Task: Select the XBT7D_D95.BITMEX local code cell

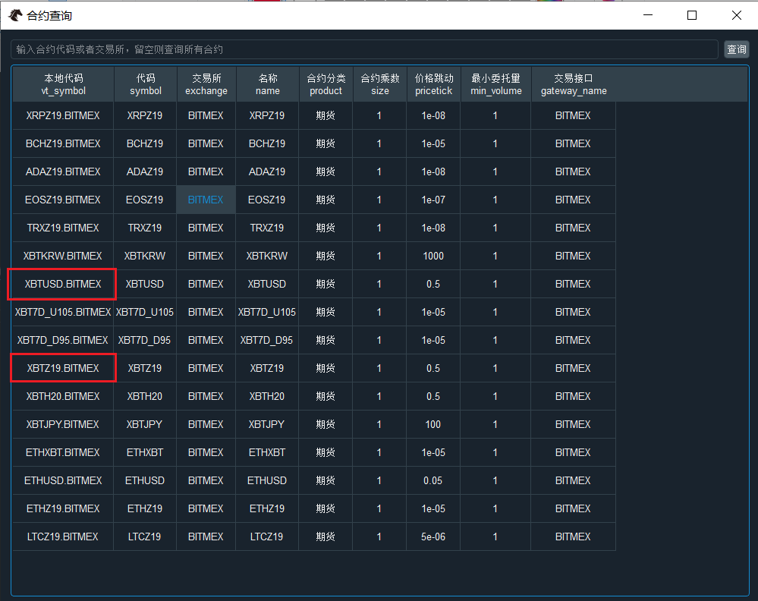Action: [63, 340]
